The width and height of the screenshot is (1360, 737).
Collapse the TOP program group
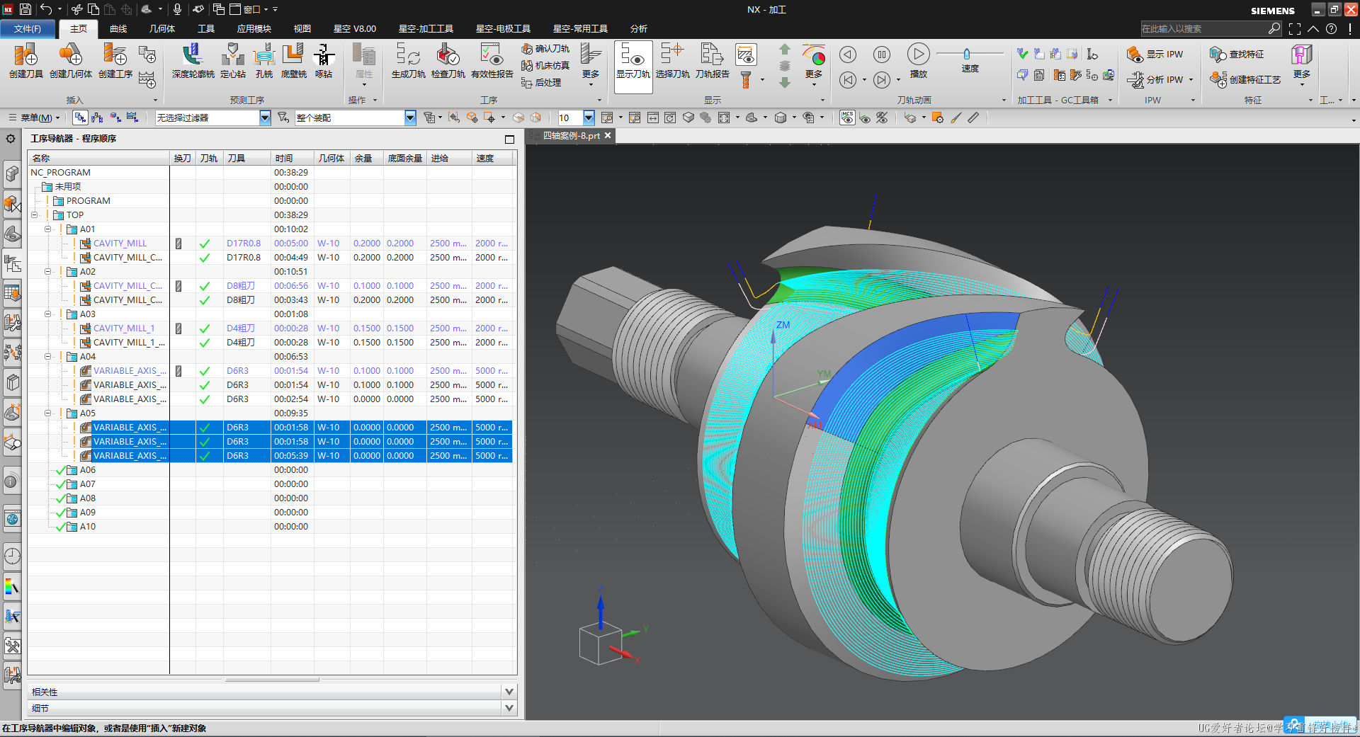[x=34, y=215]
